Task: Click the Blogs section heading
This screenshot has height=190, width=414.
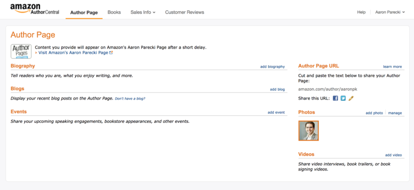Action: 18,88
